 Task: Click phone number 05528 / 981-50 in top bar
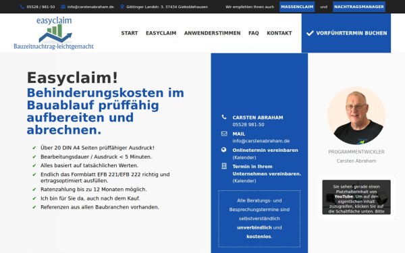[x=40, y=7]
